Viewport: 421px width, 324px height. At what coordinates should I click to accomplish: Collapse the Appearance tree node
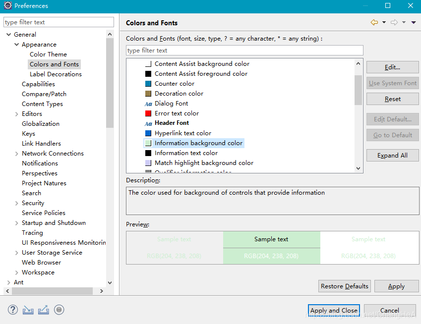coord(17,45)
